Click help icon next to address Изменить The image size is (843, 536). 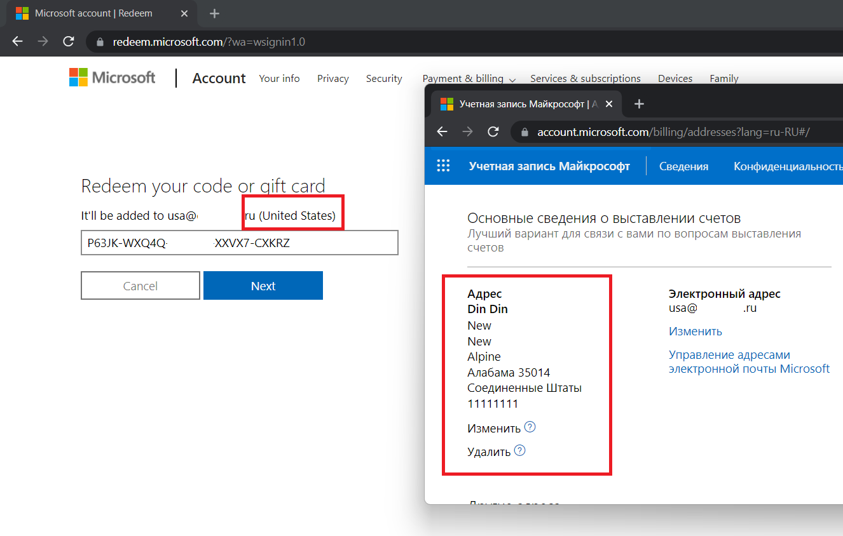530,427
